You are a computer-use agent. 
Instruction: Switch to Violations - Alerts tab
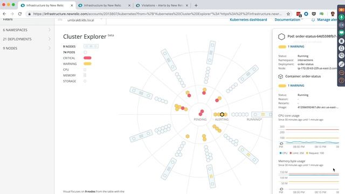pos(162,5)
